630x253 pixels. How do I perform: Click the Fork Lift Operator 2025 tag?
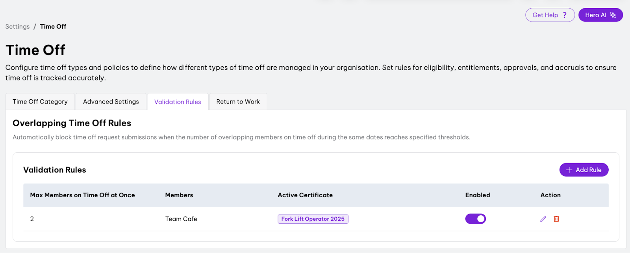tap(313, 219)
